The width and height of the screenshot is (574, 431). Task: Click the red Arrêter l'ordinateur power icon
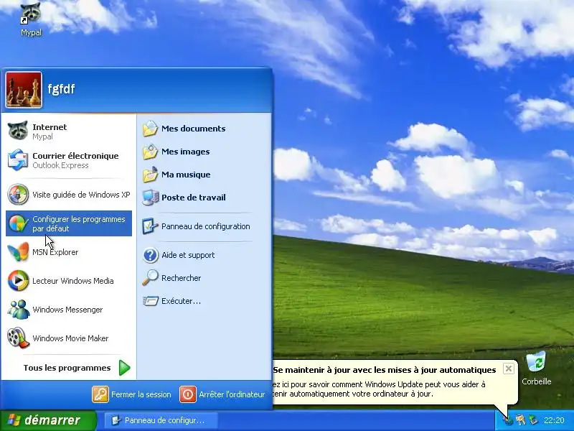[x=188, y=394]
